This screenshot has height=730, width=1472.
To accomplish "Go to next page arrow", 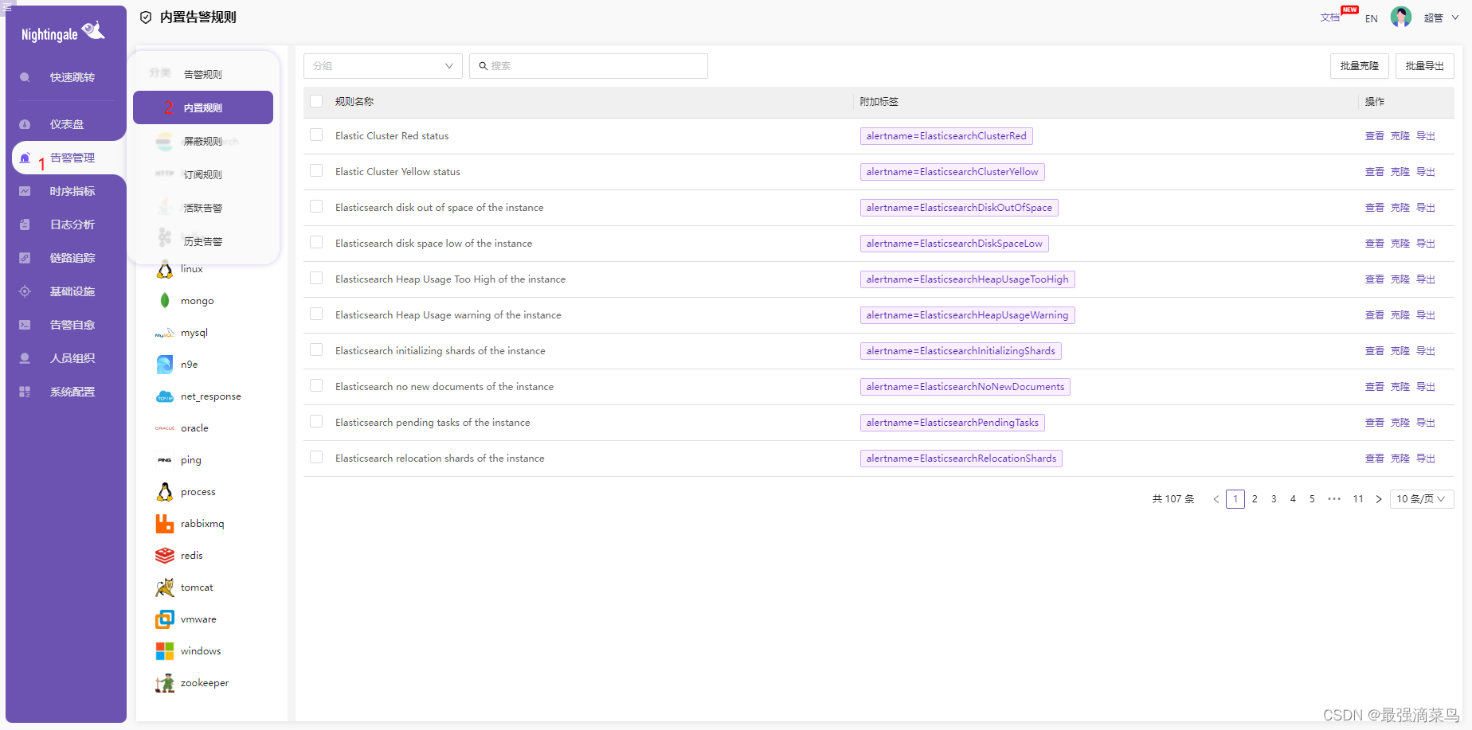I will [1379, 499].
